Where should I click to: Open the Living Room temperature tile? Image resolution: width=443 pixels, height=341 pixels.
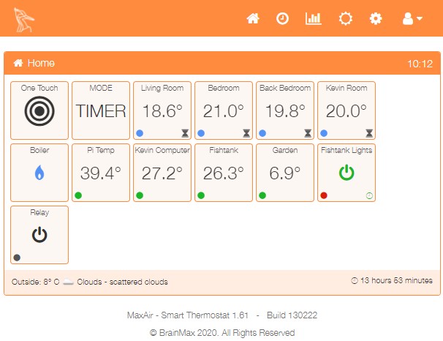162,110
